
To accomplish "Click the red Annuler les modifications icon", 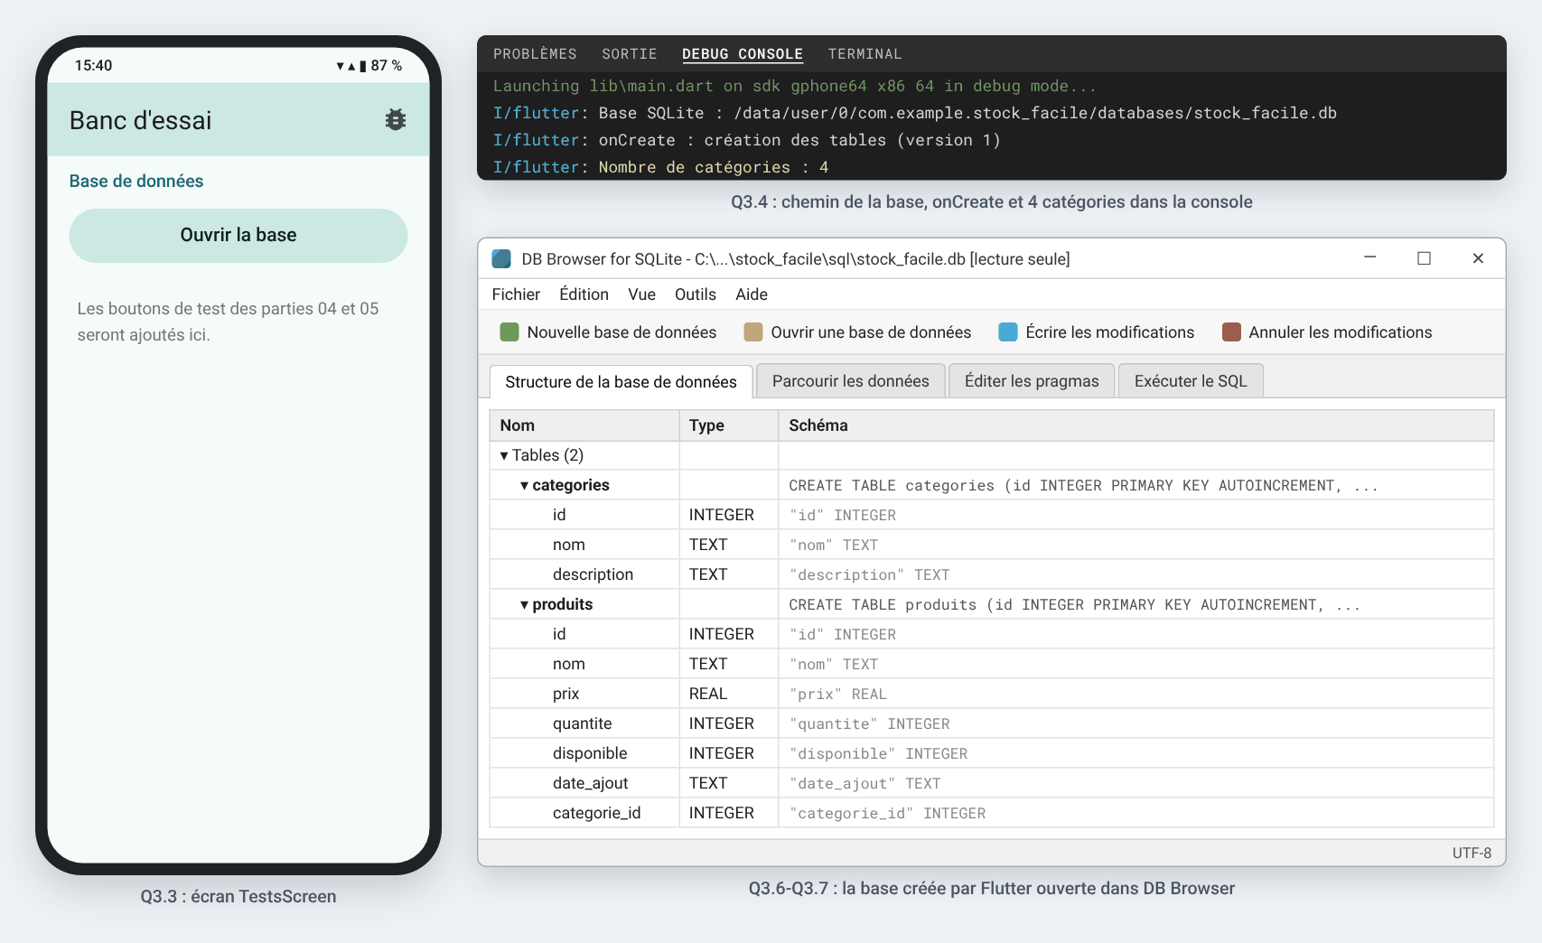I will click(1231, 332).
